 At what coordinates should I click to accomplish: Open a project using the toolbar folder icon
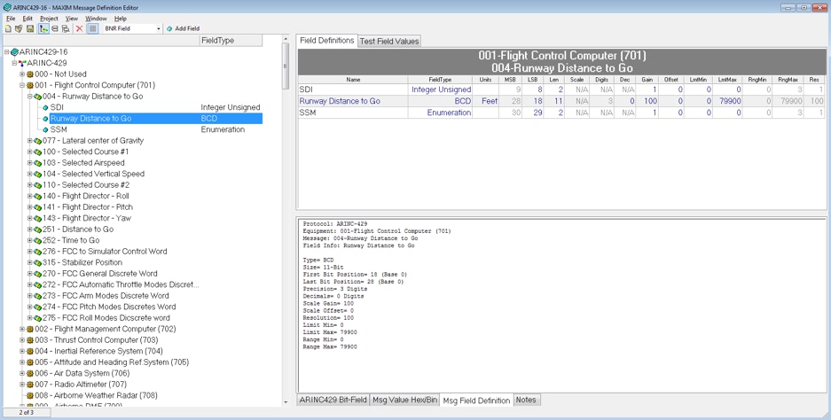19,28
